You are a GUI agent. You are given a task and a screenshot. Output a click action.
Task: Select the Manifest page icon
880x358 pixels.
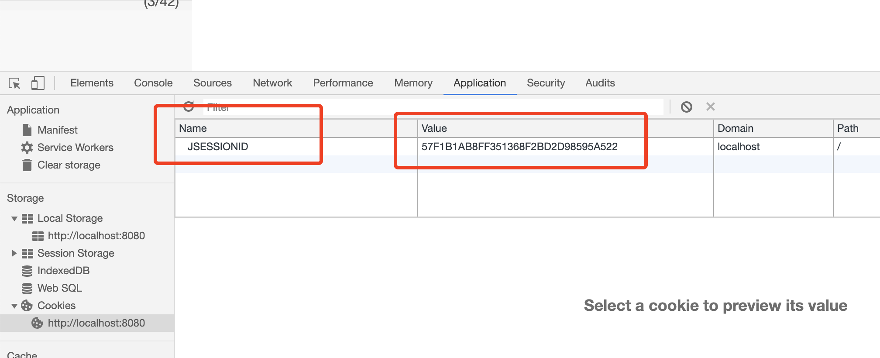[27, 130]
